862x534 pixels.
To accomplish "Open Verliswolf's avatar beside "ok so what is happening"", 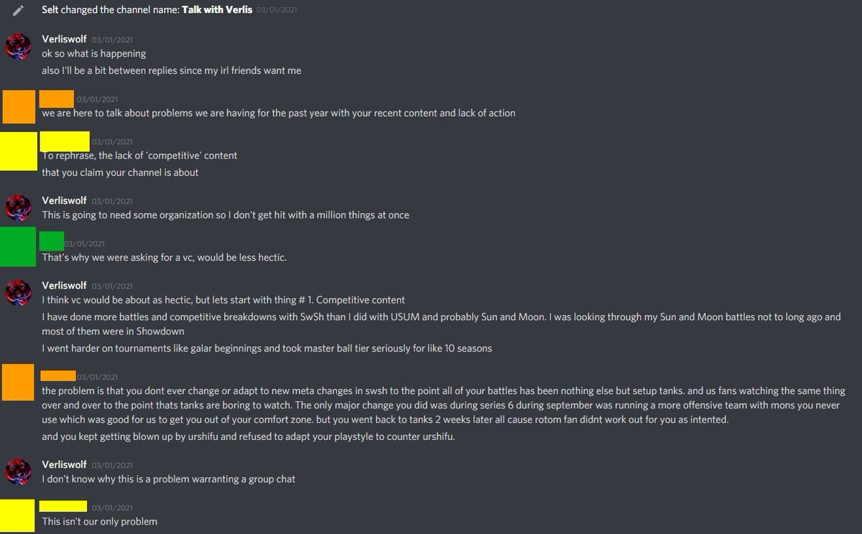I will (x=19, y=47).
